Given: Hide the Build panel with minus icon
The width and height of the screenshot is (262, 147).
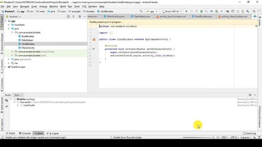Looking at the screenshot, I should (x=255, y=95).
